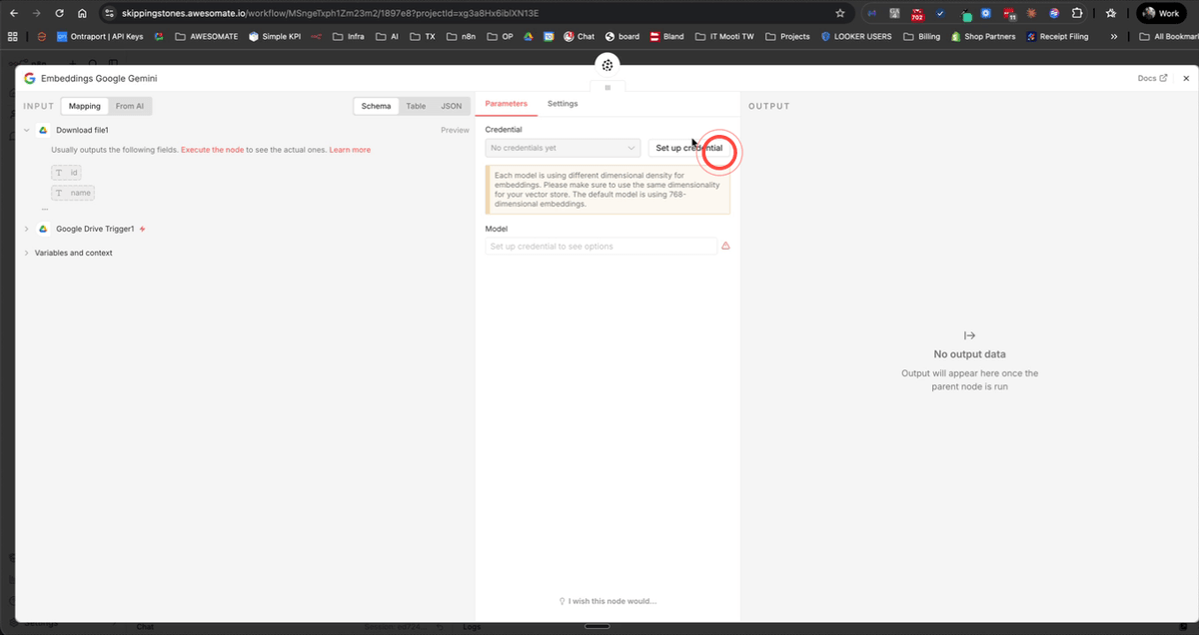Open the Work profile menu
Viewport: 1199px width, 635px height.
(1162, 14)
